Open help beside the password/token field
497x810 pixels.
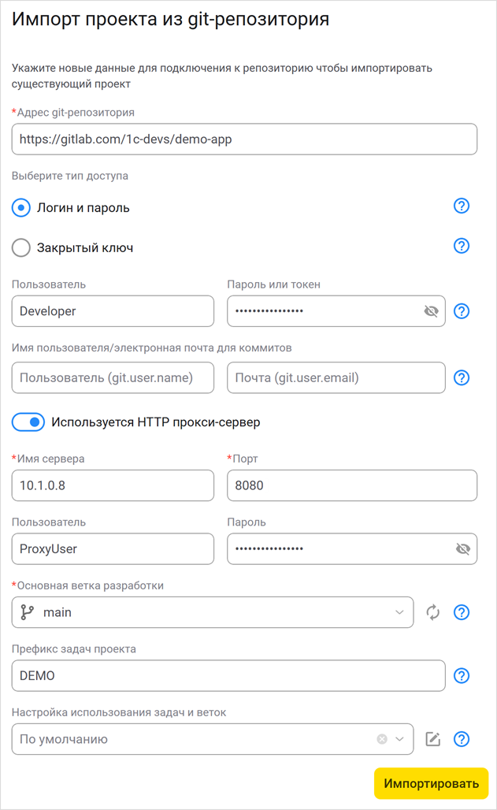tap(462, 311)
